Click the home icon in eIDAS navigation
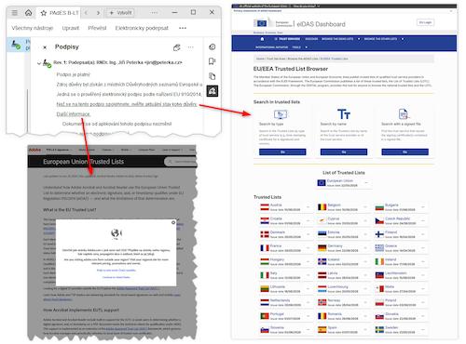The image size is (466, 344). tap(262, 39)
